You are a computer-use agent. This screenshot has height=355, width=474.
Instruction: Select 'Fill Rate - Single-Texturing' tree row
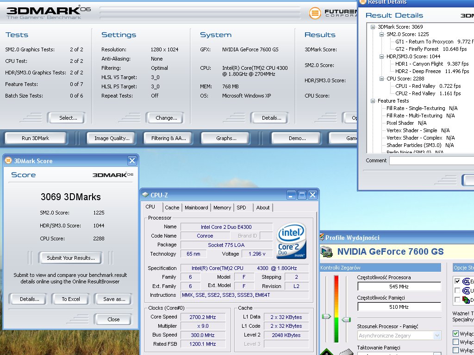(422, 108)
